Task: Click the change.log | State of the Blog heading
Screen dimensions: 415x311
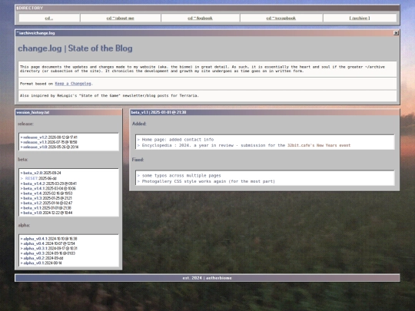Action: (x=75, y=48)
